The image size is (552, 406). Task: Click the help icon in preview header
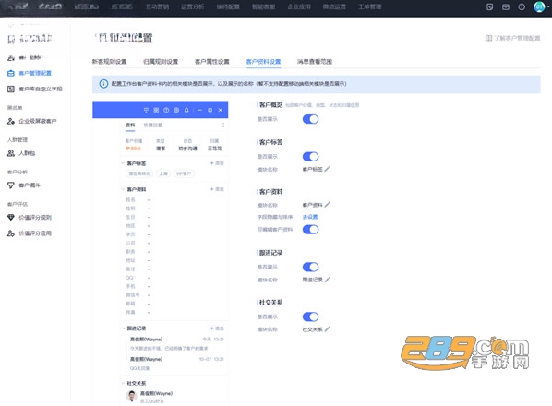coord(166,110)
